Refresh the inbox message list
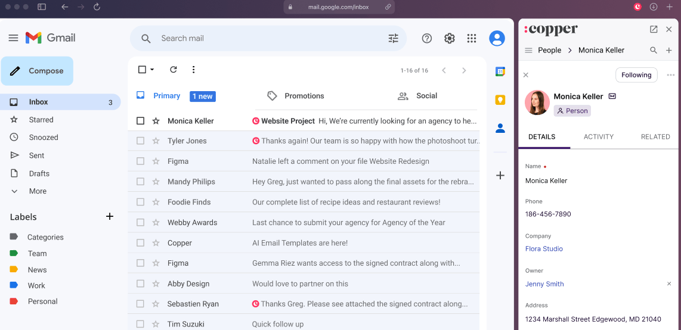 (x=174, y=70)
